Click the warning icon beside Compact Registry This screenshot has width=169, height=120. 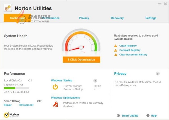tap(115, 50)
